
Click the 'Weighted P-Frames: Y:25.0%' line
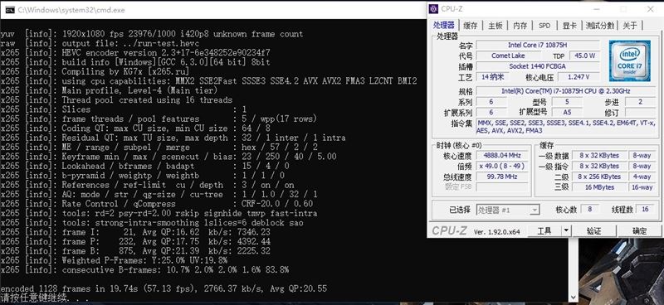pos(114,260)
